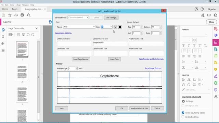Open the Edit menu
The image size is (219, 123).
coord(7,5)
